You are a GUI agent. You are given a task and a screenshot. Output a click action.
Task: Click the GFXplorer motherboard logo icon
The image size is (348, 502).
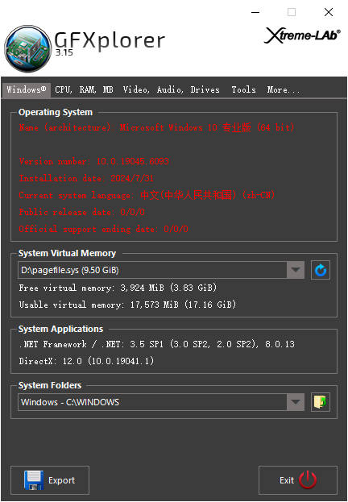pos(28,48)
